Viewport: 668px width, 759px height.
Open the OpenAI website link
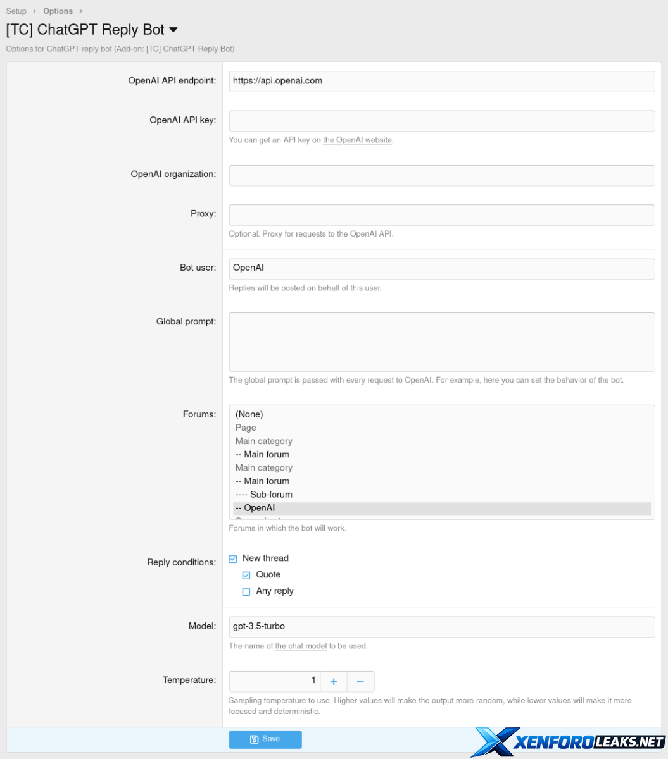(x=357, y=140)
